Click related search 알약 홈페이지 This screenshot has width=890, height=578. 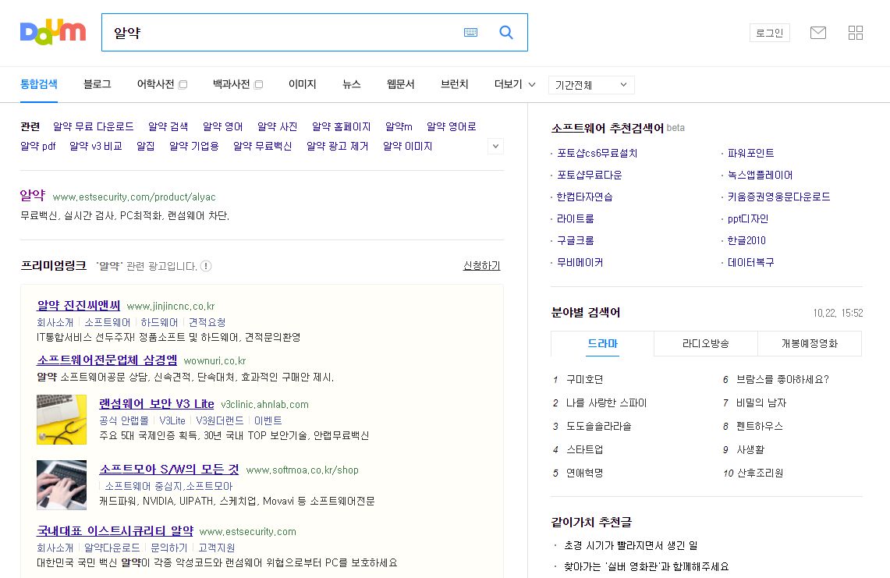pos(341,126)
